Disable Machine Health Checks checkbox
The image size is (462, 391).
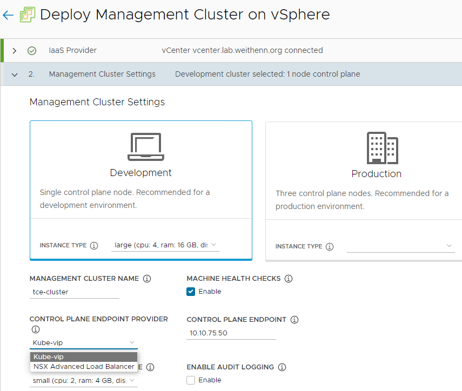(x=191, y=292)
